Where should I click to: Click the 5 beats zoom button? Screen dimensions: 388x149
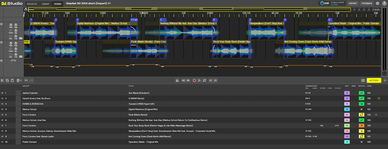(x=376, y=10)
